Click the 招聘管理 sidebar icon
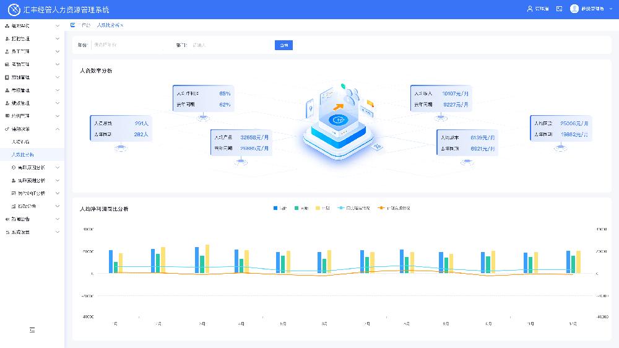619x348 pixels. (x=7, y=39)
